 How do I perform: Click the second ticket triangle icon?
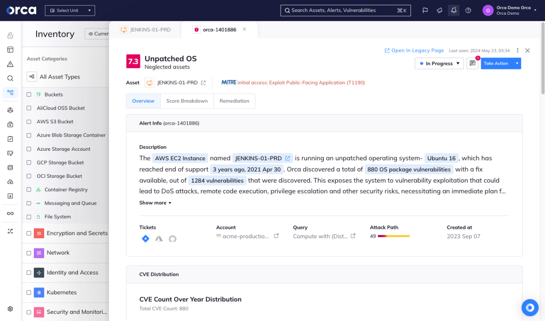[x=159, y=239]
